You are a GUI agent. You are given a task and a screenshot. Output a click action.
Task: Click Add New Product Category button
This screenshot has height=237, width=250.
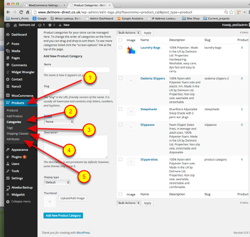pos(63,216)
